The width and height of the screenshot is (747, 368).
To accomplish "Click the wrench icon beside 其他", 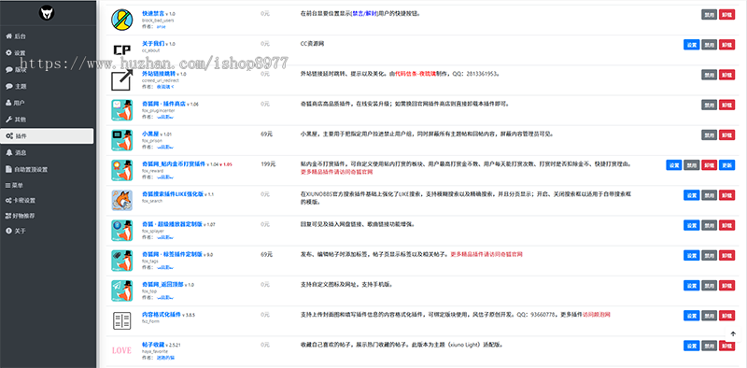I will pos(8,120).
